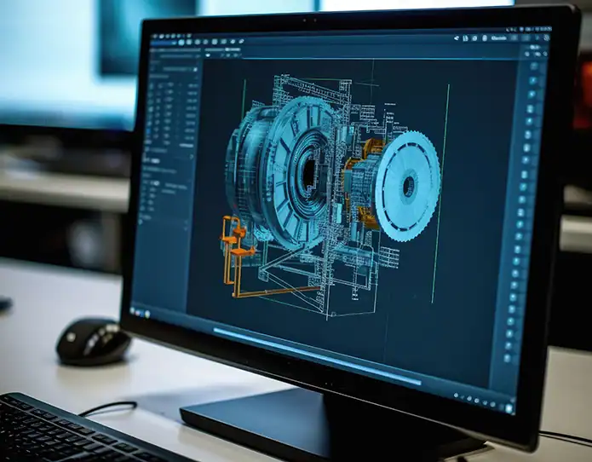The image size is (592, 462).
Task: Open the blue dropdown at the toolbar's left end
Action: click(x=163, y=43)
